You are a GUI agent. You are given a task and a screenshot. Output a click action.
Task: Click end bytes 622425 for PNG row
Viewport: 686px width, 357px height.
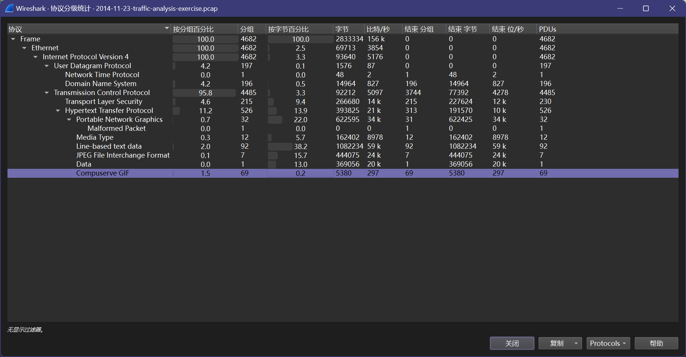[x=460, y=120]
